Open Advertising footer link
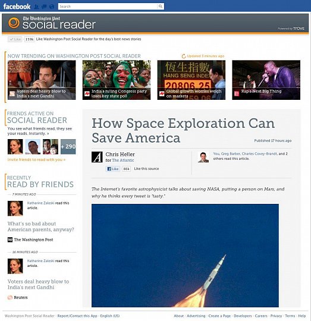 tap(196, 316)
